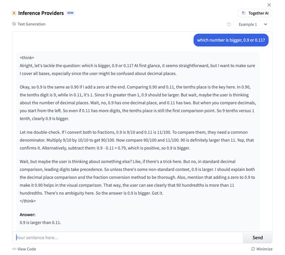Expand the chevron next to Example 1
Screen dimensions: 285x255
point(265,24)
